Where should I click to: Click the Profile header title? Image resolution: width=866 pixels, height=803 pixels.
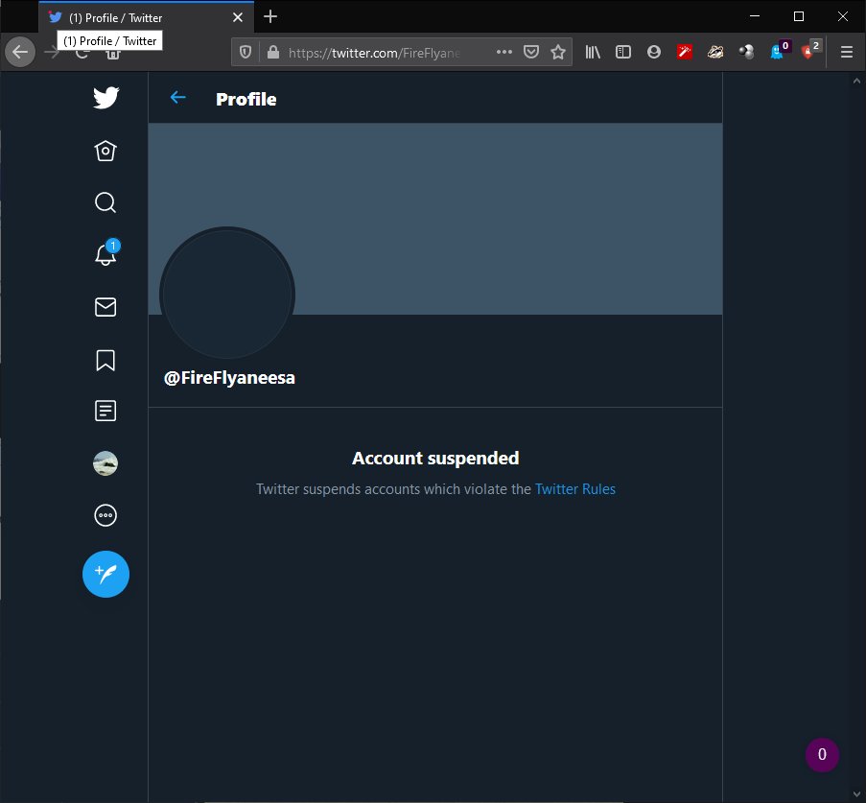(x=246, y=100)
